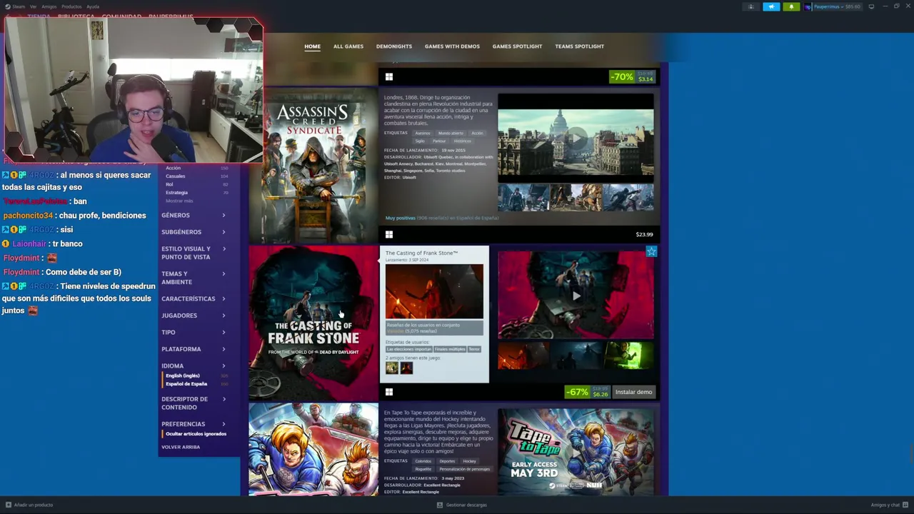This screenshot has height=514, width=914.
Task: Click VOLVER ARRIBA link
Action: 181,447
